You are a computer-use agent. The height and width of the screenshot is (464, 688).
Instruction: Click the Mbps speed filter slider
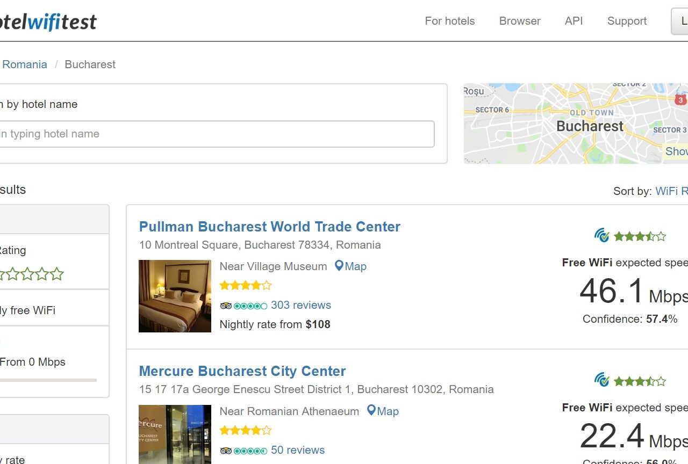[x=48, y=380]
